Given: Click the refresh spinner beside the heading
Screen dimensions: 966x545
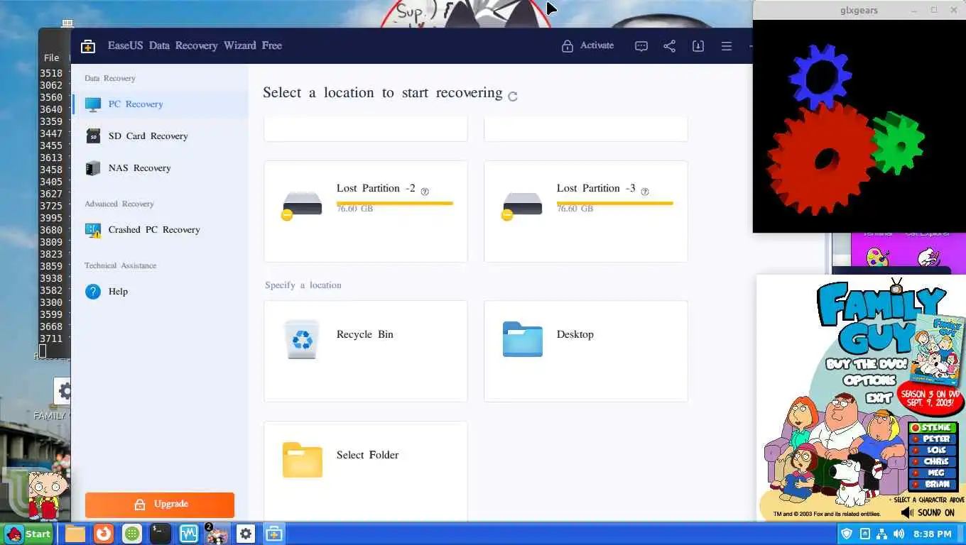Looking at the screenshot, I should (513, 97).
